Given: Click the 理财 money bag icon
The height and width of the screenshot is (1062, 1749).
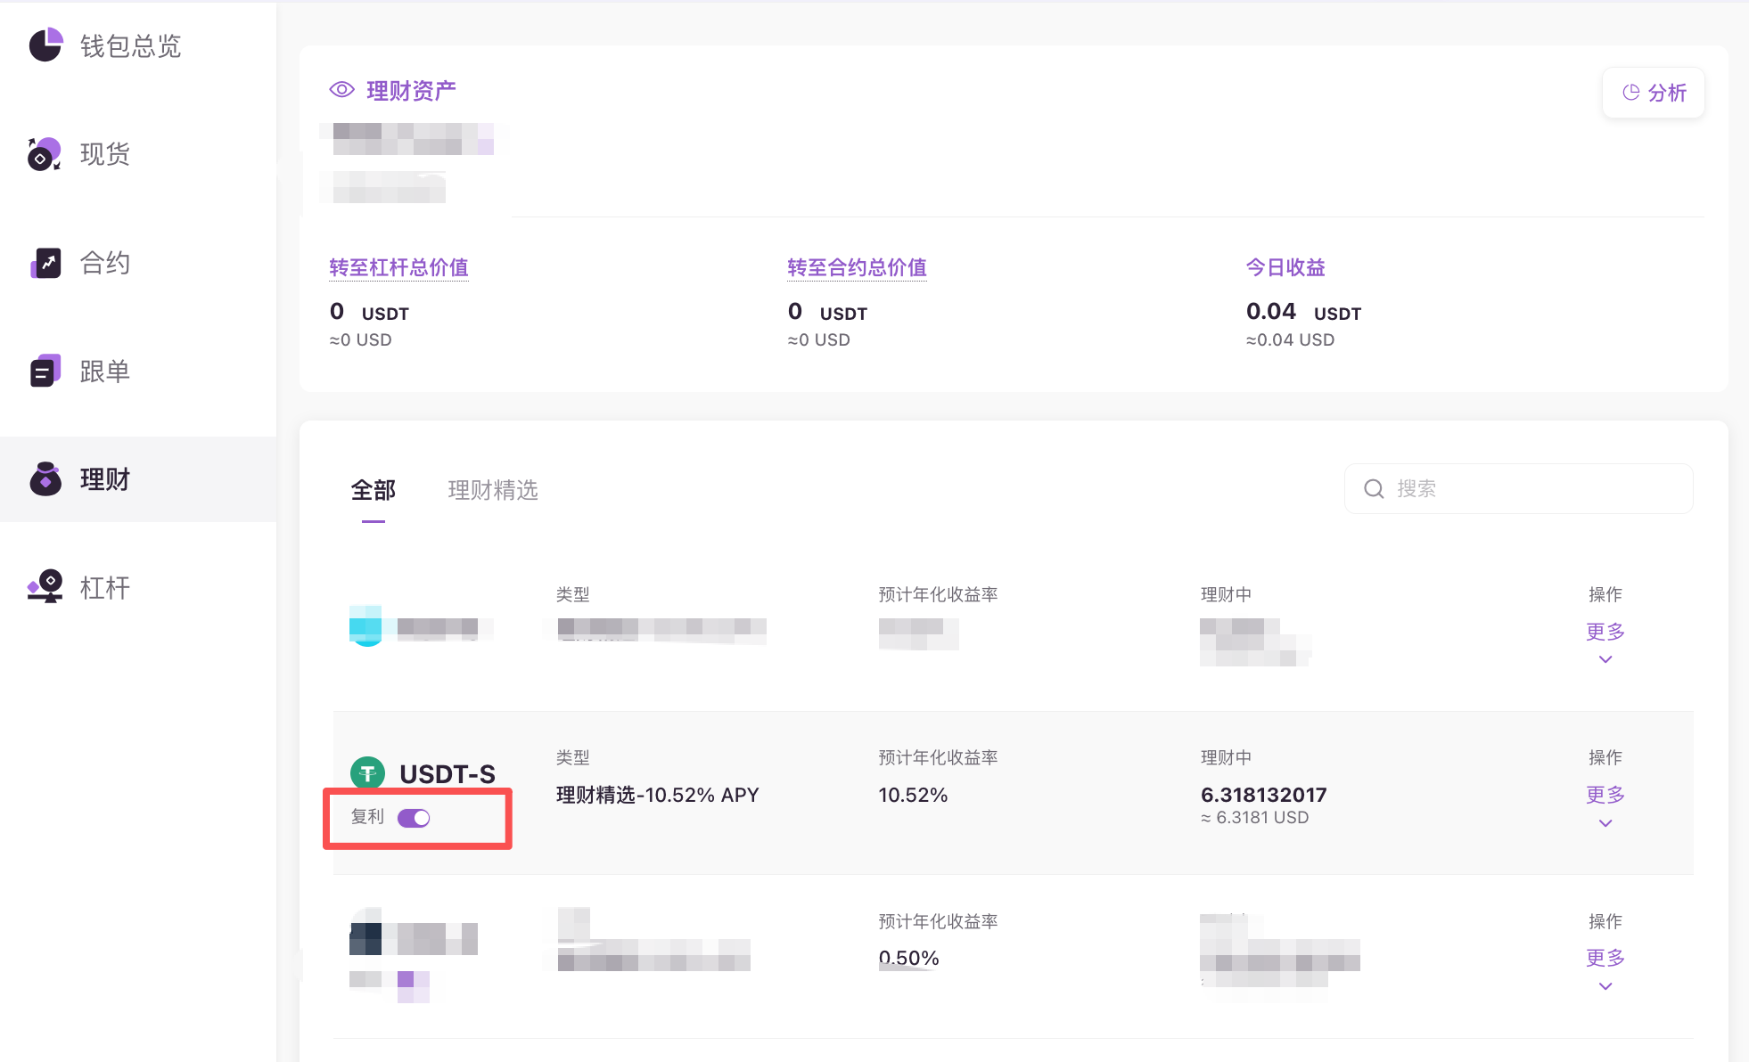Looking at the screenshot, I should pos(45,479).
